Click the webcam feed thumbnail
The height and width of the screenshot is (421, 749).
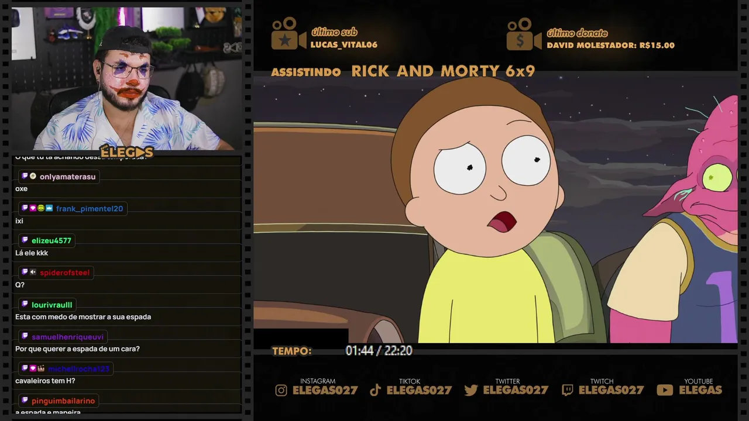click(x=126, y=78)
